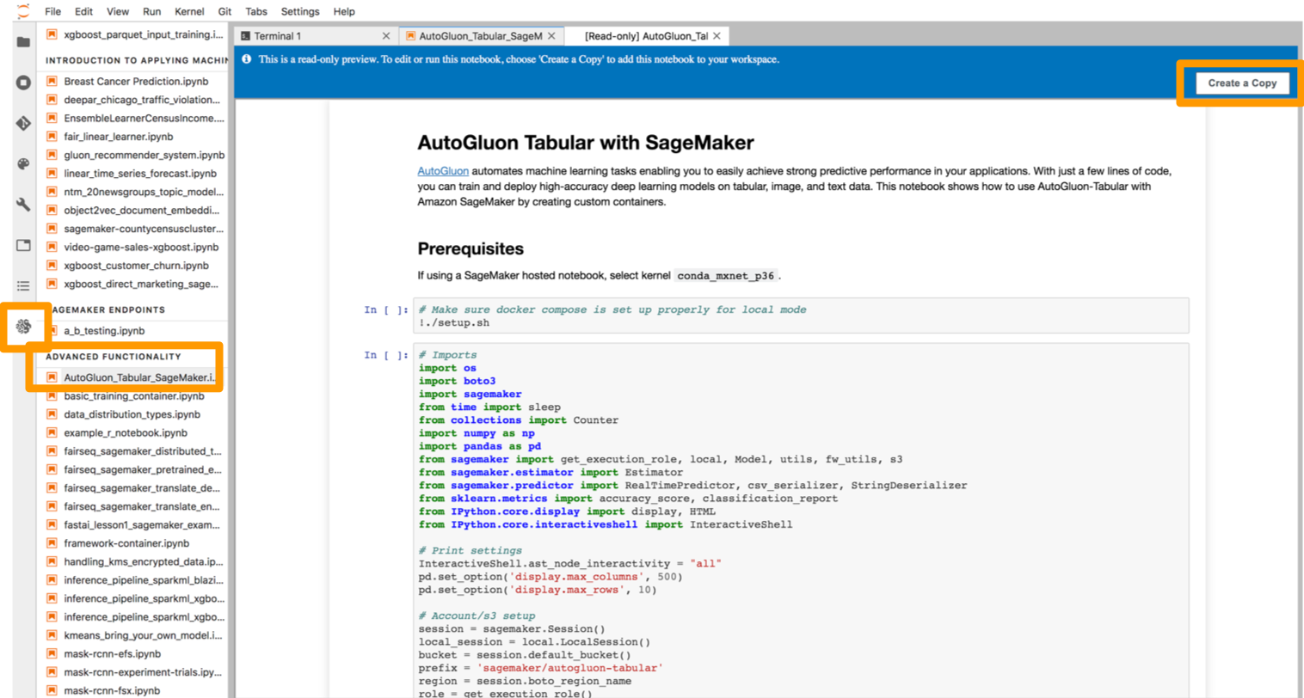Image resolution: width=1304 pixels, height=698 pixels.
Task: Click into the Imports code cell
Action: click(x=801, y=520)
